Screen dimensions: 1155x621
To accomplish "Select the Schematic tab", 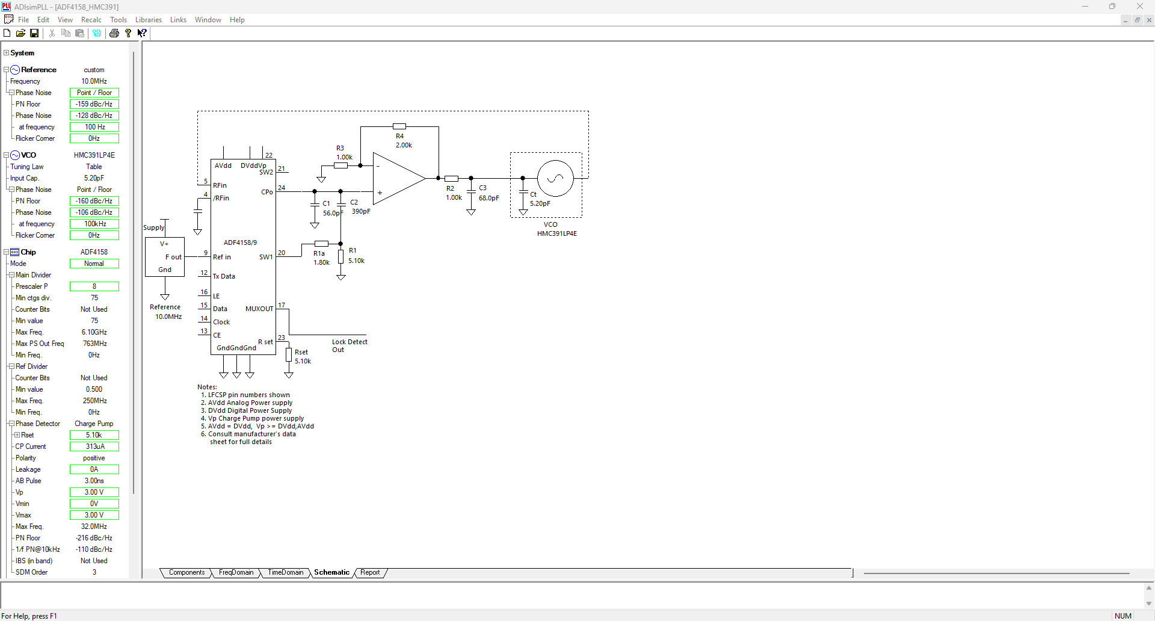I will [x=331, y=573].
